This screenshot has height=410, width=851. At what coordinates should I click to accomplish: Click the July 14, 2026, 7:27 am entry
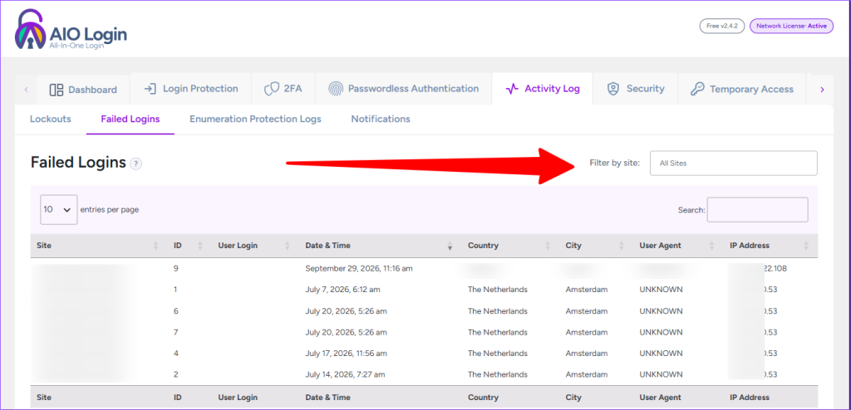coord(345,374)
